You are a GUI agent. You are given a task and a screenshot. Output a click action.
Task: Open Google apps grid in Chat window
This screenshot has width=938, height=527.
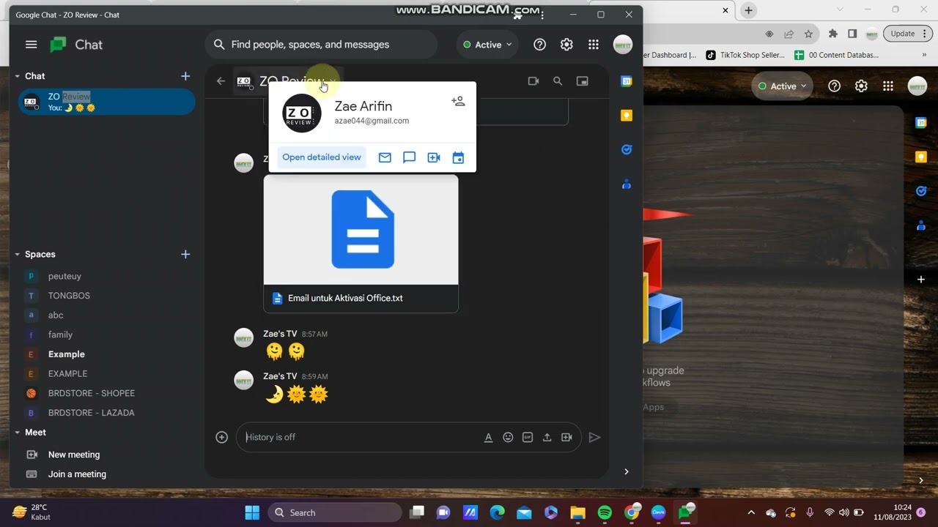pos(594,45)
